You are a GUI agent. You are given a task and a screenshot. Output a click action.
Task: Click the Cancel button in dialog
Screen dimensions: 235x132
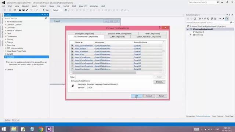[x=149, y=96]
